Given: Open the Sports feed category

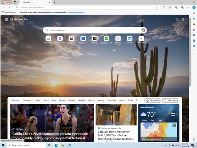Looking at the screenshot, I should [x=46, y=100].
